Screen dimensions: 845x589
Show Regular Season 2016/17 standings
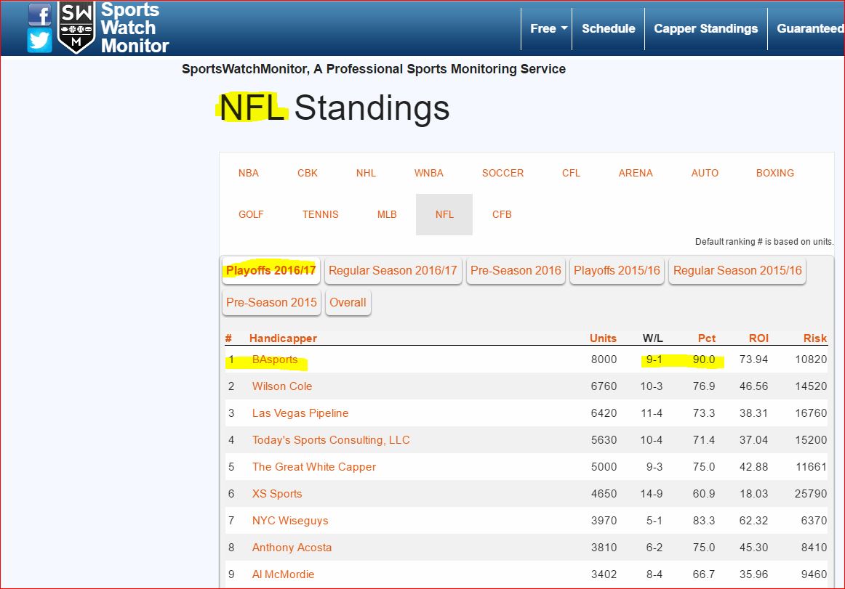click(393, 270)
